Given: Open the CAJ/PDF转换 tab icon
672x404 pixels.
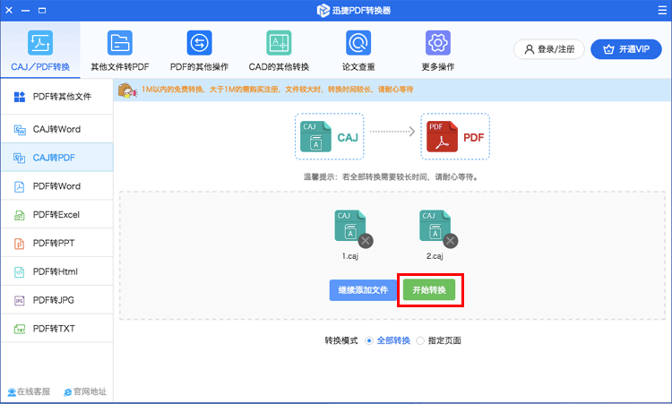Looking at the screenshot, I should coord(40,43).
